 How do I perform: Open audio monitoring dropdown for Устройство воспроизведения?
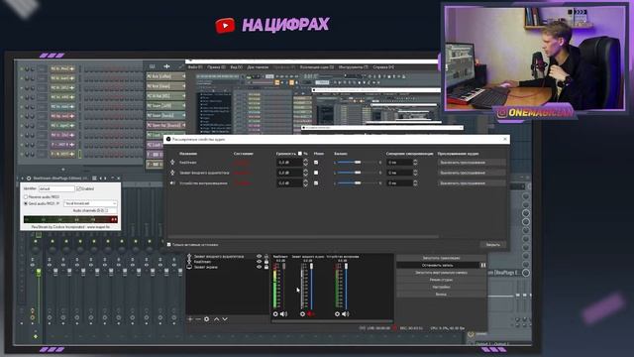(x=472, y=182)
